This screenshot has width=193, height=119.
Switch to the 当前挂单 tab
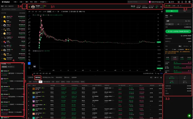74,77
